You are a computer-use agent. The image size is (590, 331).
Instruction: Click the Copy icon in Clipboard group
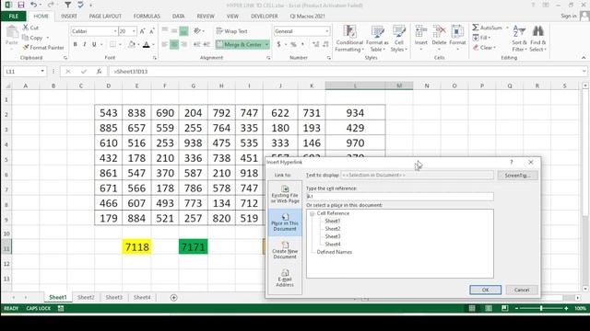pyautogui.click(x=26, y=38)
